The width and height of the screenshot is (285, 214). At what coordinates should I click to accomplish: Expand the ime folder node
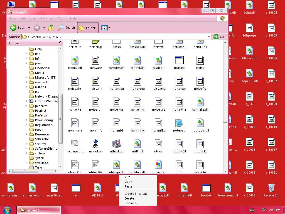(x=26, y=54)
